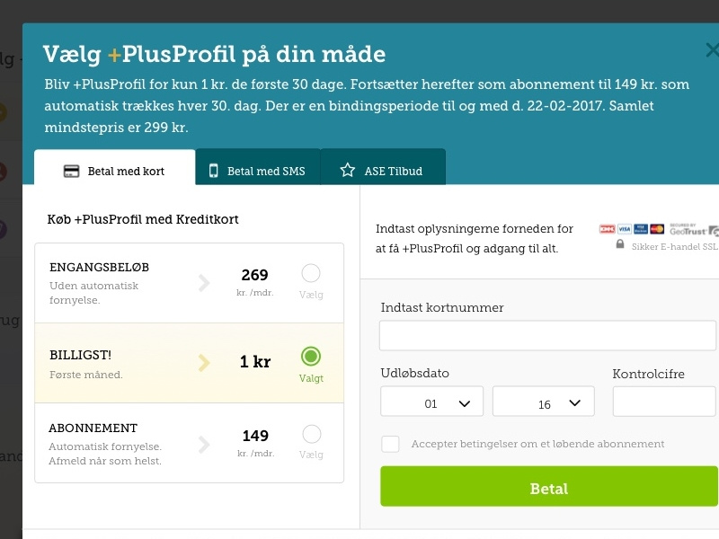Click the MasterCard logo icon
This screenshot has width=719, height=539.
[657, 229]
